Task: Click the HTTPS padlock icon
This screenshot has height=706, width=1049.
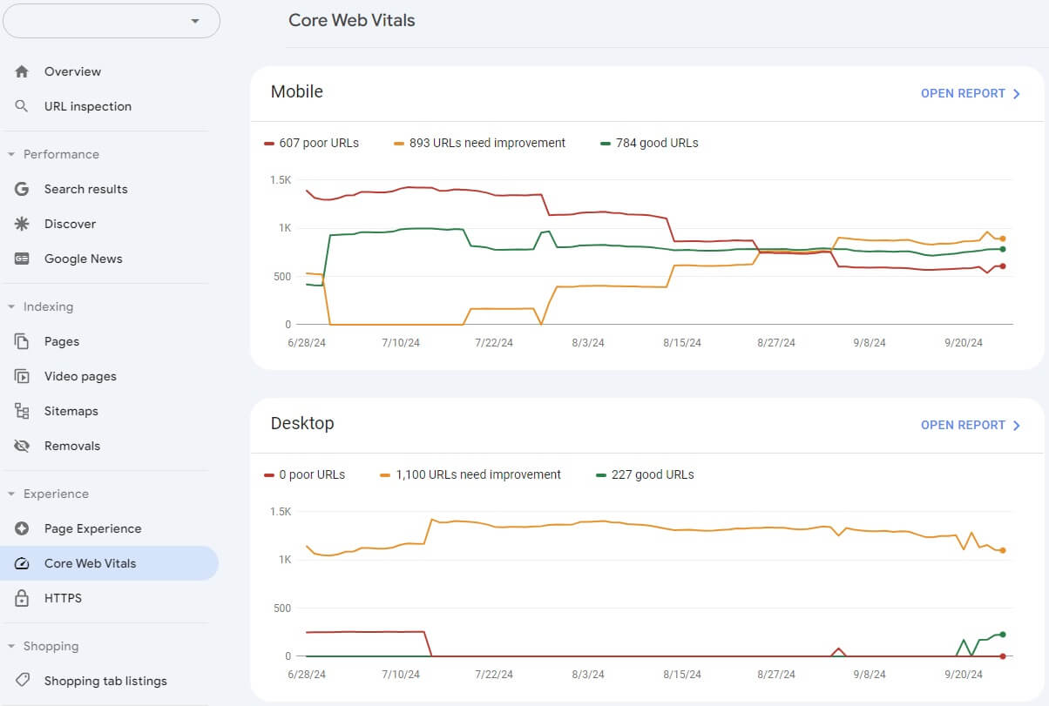Action: 23,598
